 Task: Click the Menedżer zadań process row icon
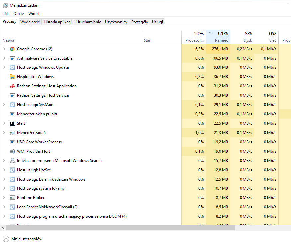(12, 133)
